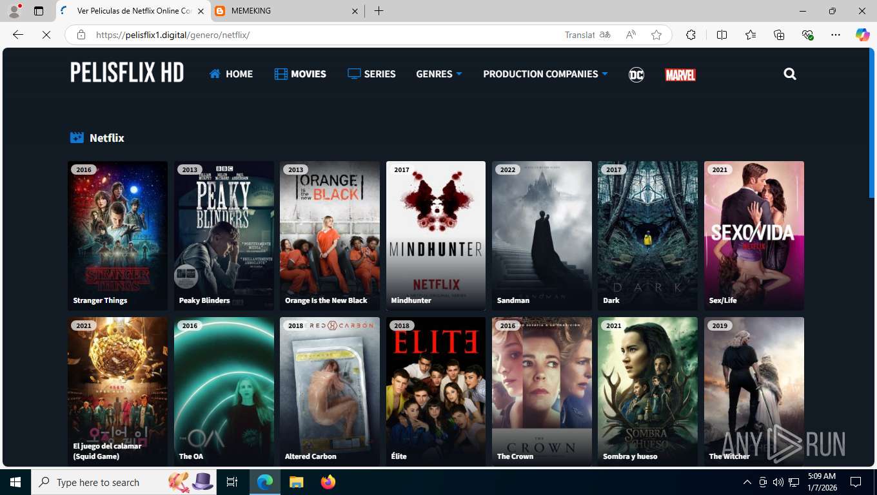Screen dimensions: 877x495
Task: Open browser Extensions puzzle icon
Action: click(x=691, y=35)
